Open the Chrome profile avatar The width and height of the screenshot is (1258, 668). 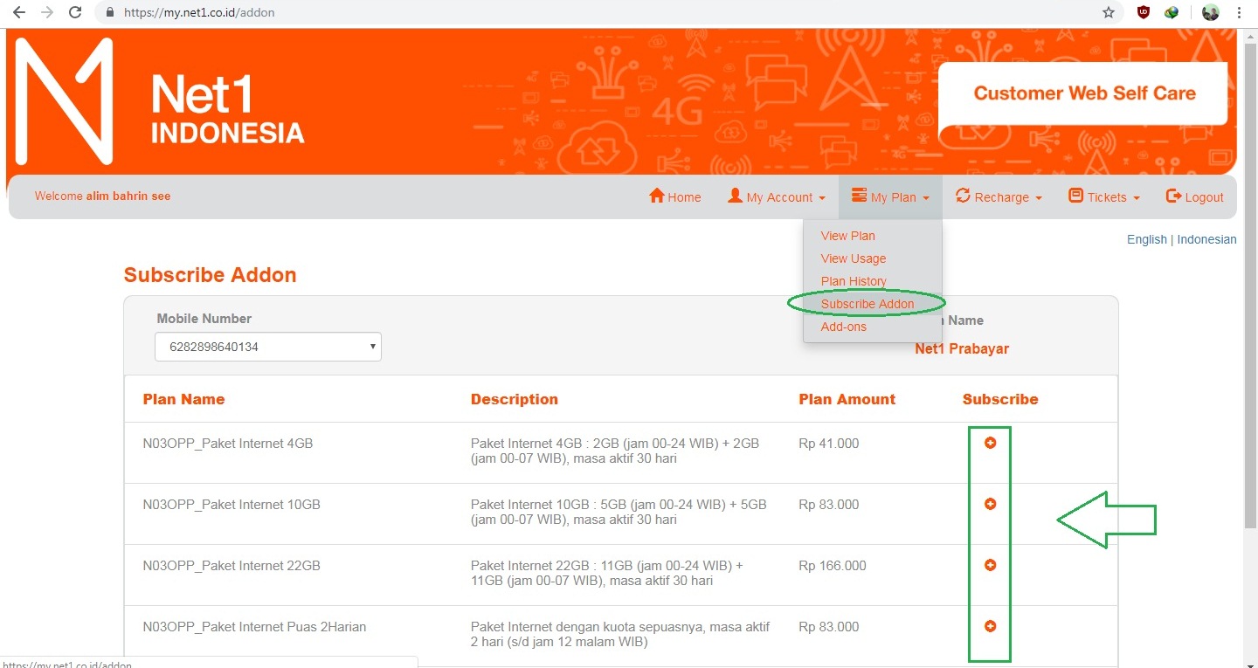tap(1210, 12)
